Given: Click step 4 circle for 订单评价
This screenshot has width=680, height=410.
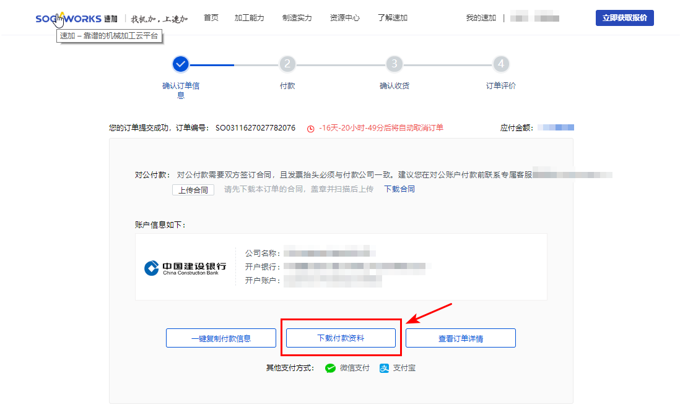Looking at the screenshot, I should click(501, 64).
